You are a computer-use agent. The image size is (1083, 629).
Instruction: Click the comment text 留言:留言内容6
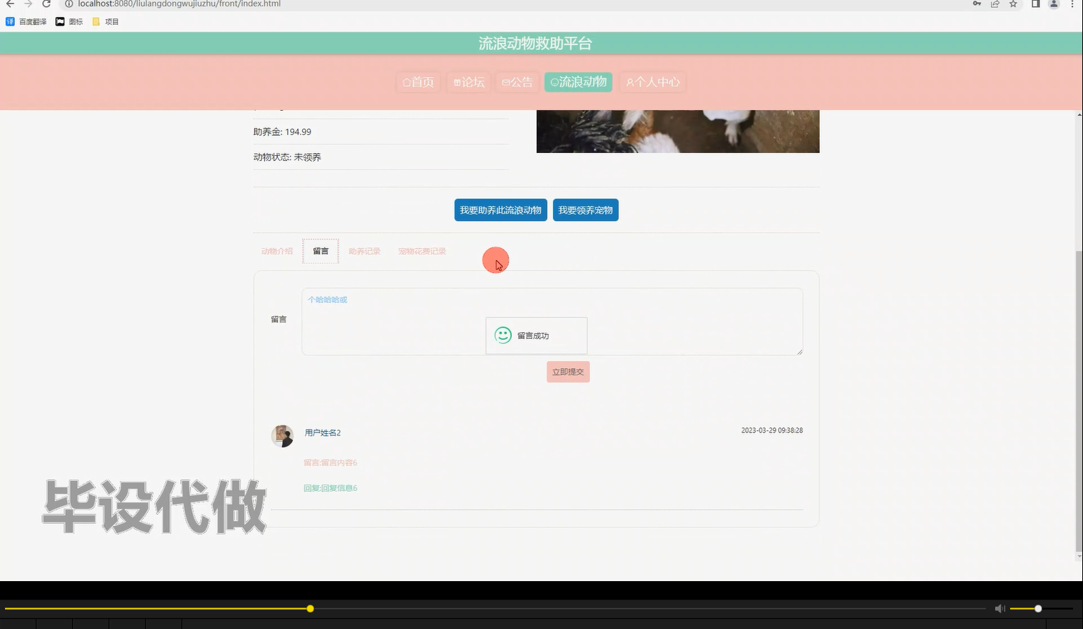(331, 463)
